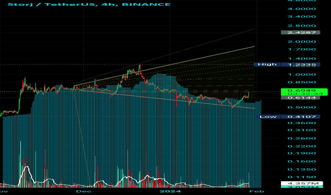This screenshot has height=195, width=331.
Task: Click the Feb label on time axis
Action: tap(257, 191)
